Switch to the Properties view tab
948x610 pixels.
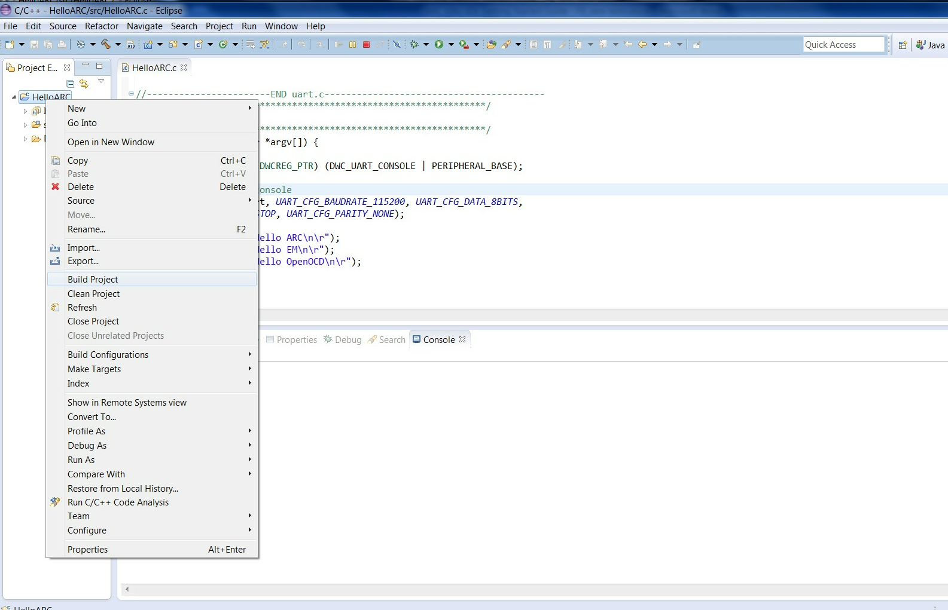tap(291, 339)
